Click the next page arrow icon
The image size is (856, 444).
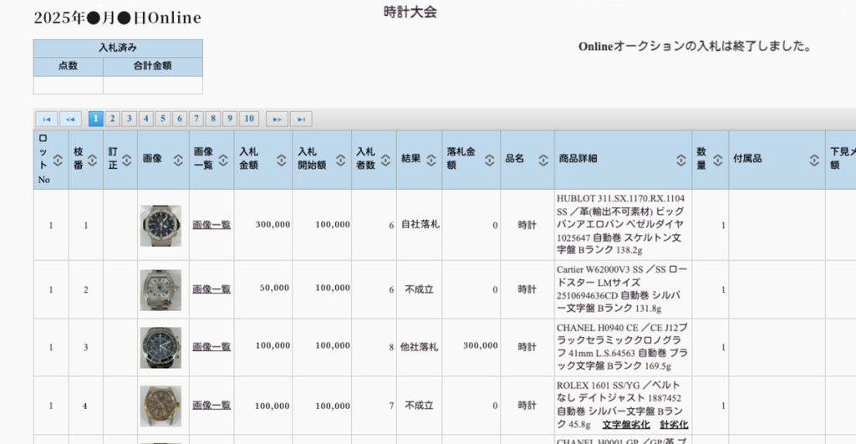[276, 119]
